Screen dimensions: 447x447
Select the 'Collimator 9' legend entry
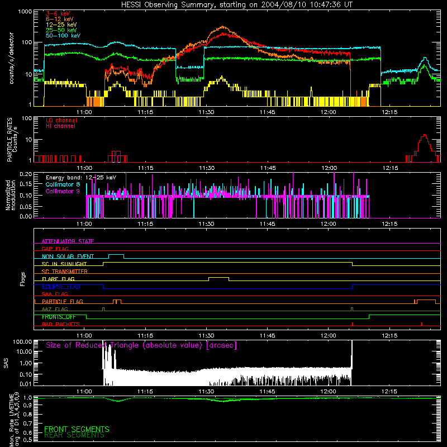pos(63,191)
